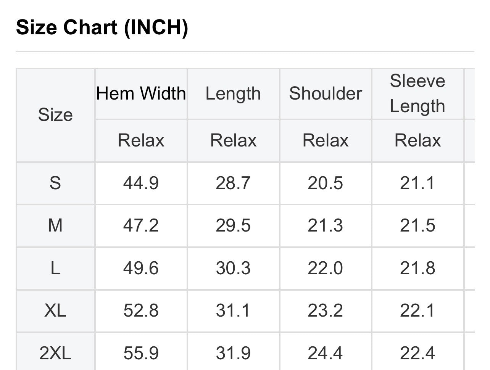Click hem width value 44.9

[x=141, y=183]
